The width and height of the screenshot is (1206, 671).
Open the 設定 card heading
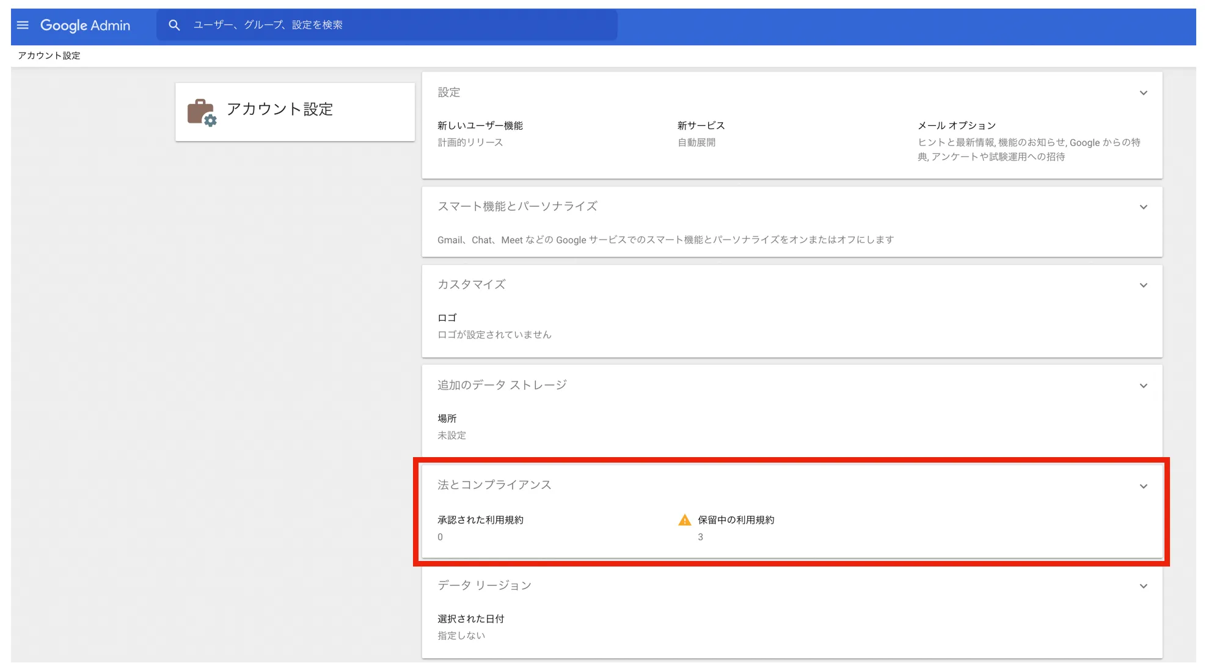(448, 92)
